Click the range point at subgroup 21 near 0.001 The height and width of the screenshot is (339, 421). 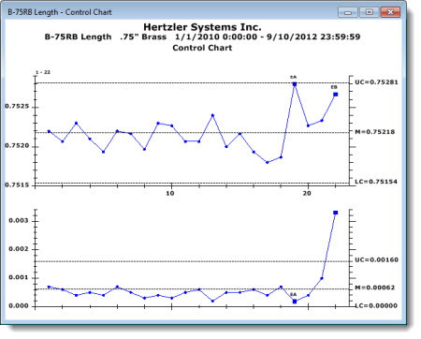pos(322,278)
